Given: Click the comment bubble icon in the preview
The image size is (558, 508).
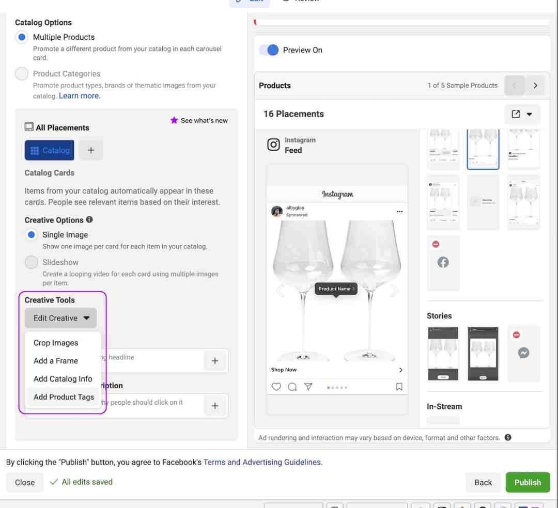Looking at the screenshot, I should pyautogui.click(x=292, y=387).
